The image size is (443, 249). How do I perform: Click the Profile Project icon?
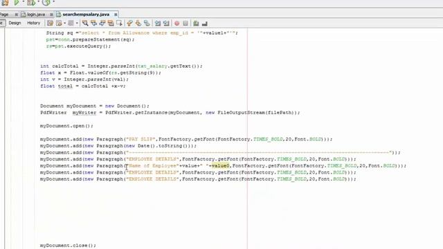[46, 3]
